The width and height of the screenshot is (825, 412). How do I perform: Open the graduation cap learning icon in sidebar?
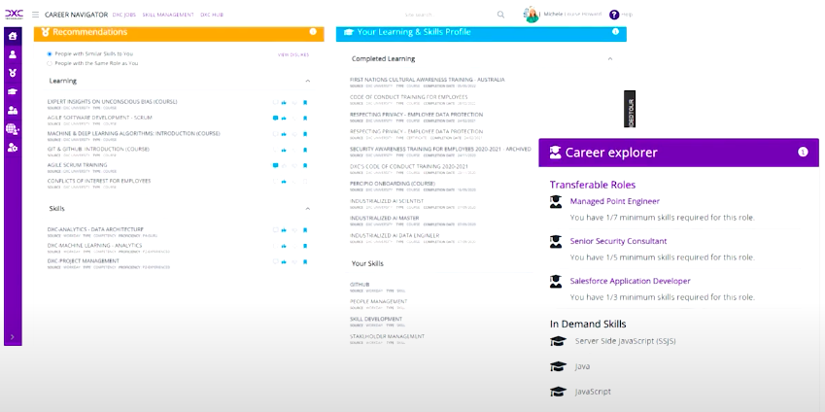pos(13,91)
